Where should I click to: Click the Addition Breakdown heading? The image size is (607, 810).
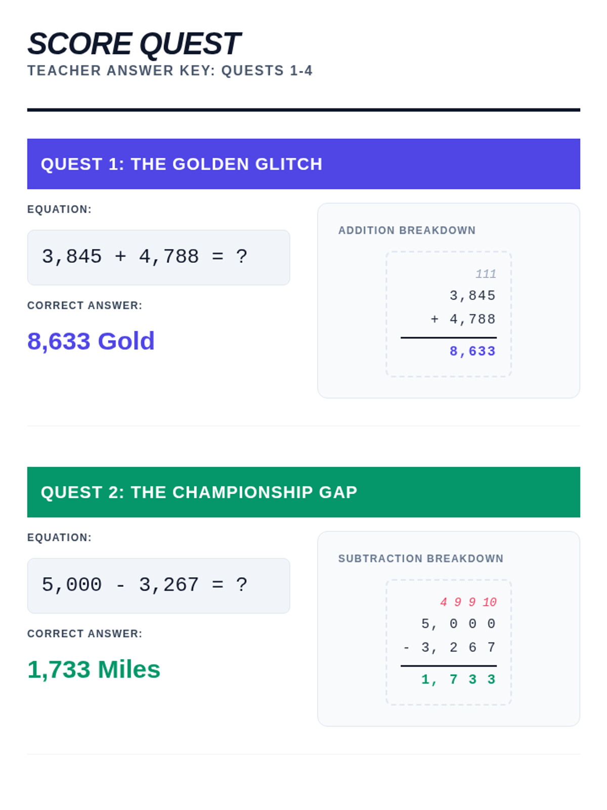point(407,230)
